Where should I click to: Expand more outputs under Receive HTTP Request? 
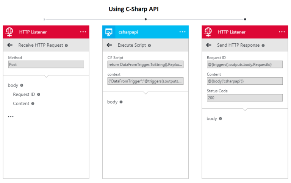tap(11, 117)
